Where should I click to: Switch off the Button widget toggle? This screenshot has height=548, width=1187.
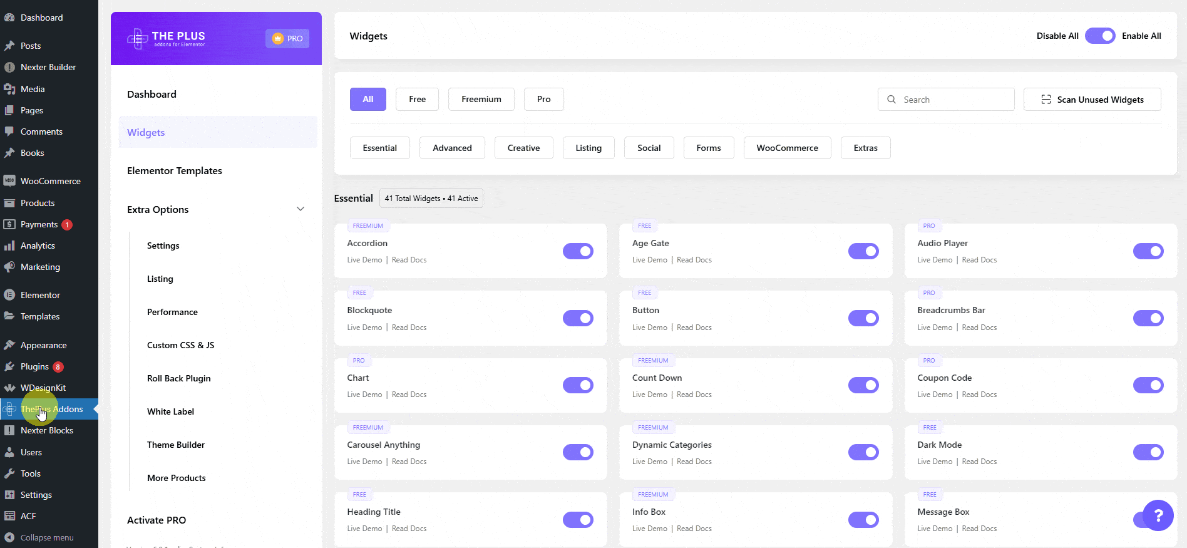point(863,318)
